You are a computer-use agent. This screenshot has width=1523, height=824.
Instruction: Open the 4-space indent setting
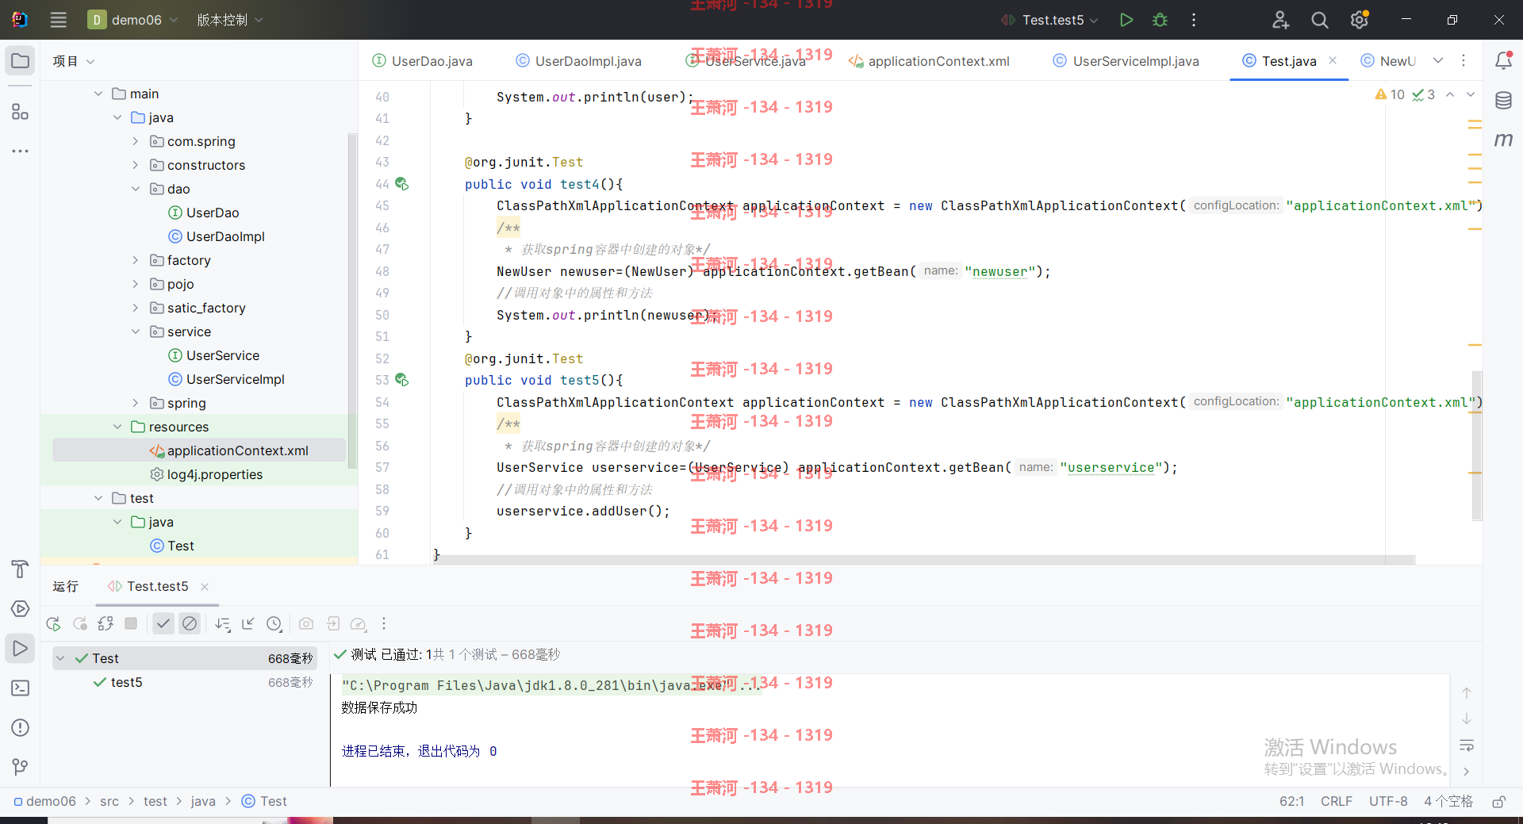(1448, 802)
